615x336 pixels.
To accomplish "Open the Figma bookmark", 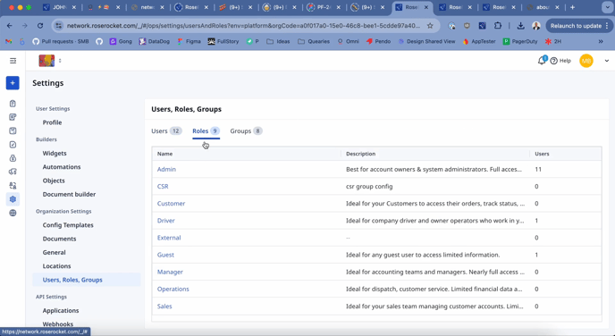I will [x=189, y=41].
